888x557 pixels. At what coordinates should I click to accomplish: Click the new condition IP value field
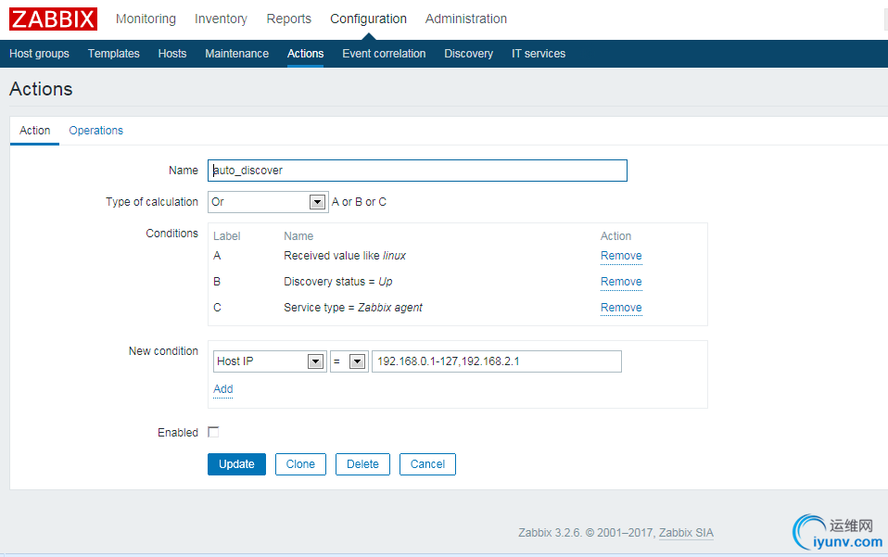(x=497, y=361)
